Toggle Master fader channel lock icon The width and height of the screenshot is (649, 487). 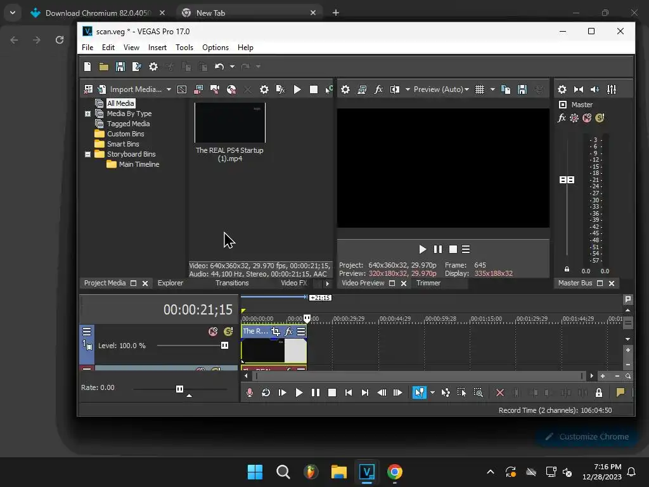(567, 269)
